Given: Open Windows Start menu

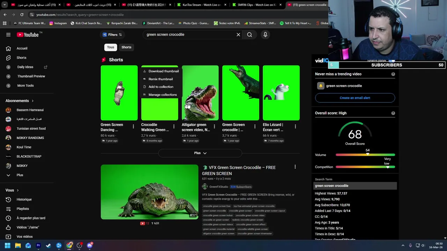Looking at the screenshot, I should tap(7, 245).
